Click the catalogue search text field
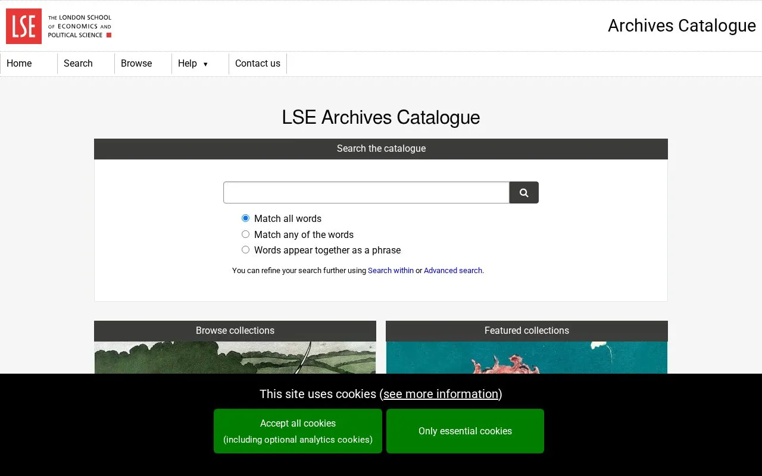Viewport: 762px width, 476px height. pos(366,193)
